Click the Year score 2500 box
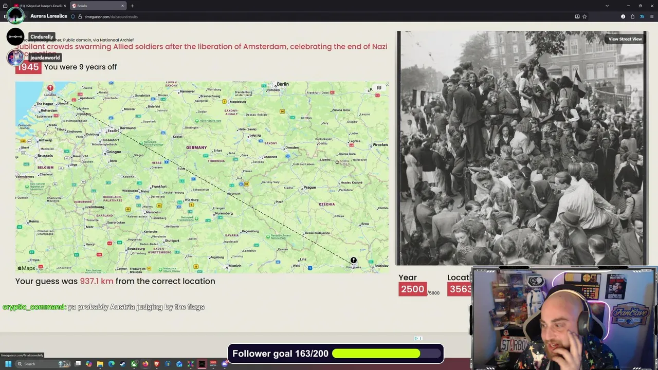Screen dimensions: 658x370 point(412,289)
